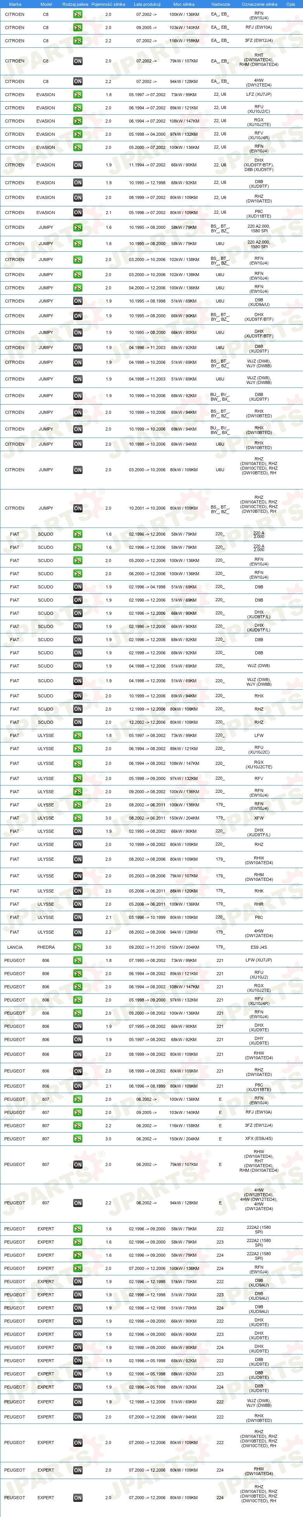Image resolution: width=303 pixels, height=1517 pixels.
Task: Click power value '88kW / 120KM'
Action: click(x=184, y=891)
